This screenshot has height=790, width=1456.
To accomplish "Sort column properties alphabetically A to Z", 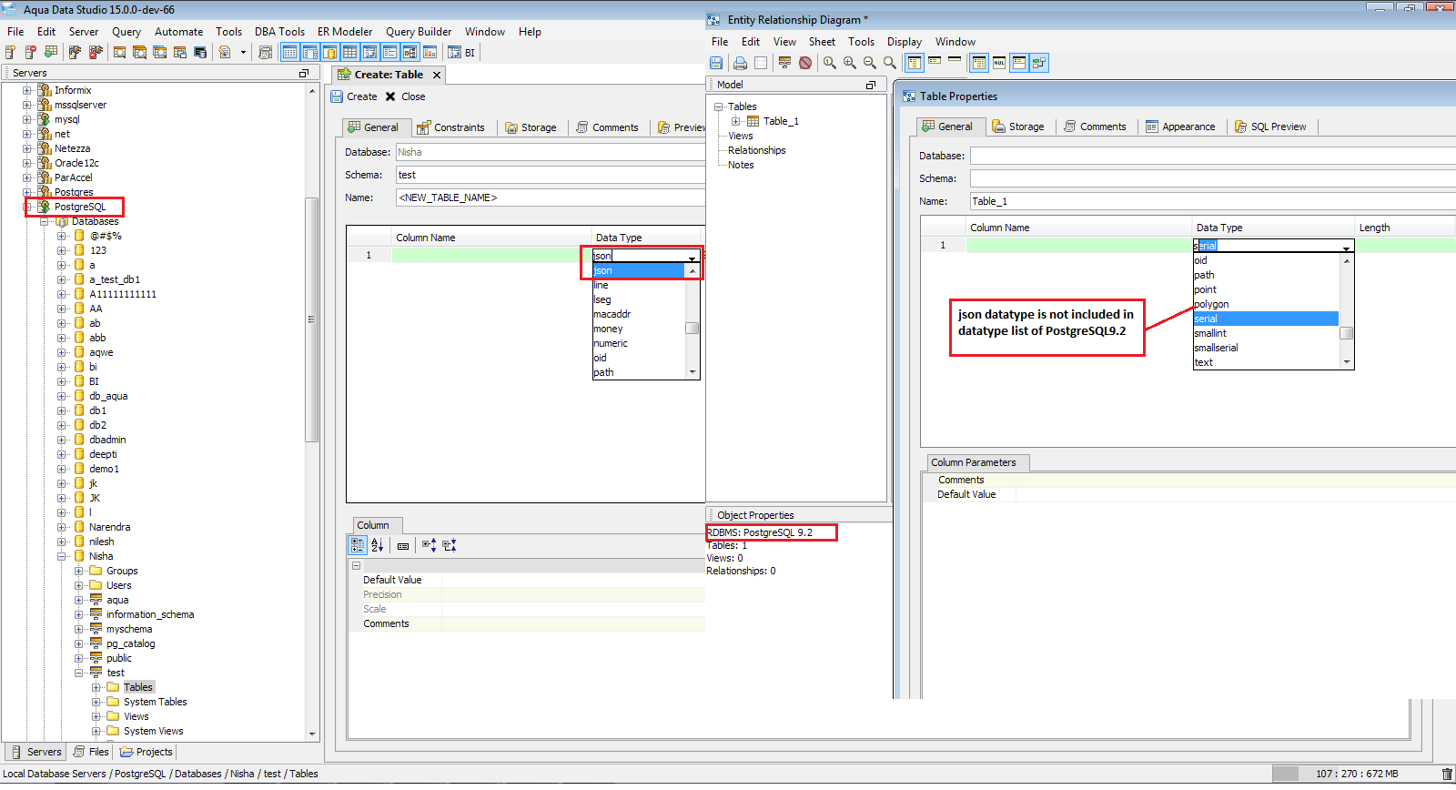I will tap(378, 545).
